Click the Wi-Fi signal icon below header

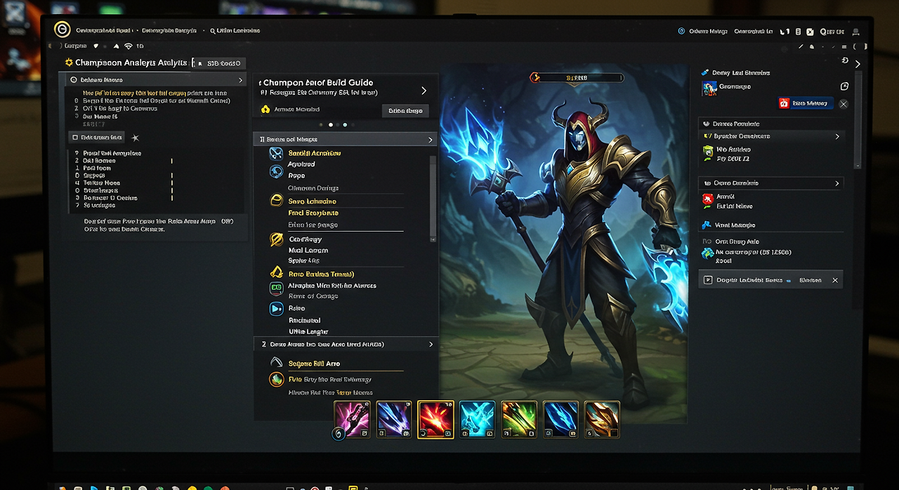129,46
